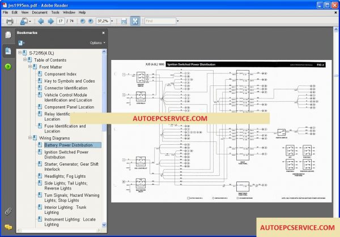Screen dimensions: 340x237
Task: Click the page number field
Action: (61, 21)
